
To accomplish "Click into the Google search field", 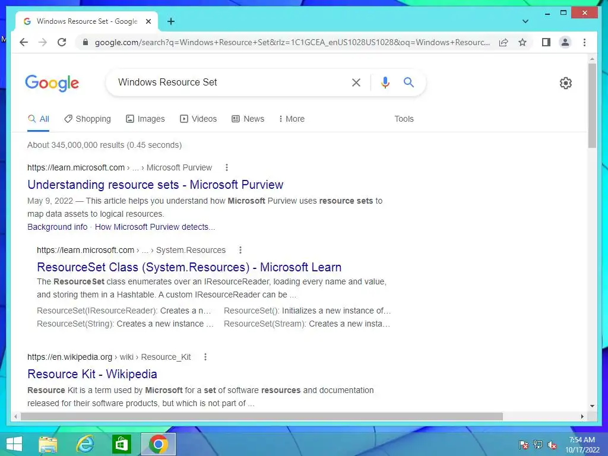I will tap(229, 82).
